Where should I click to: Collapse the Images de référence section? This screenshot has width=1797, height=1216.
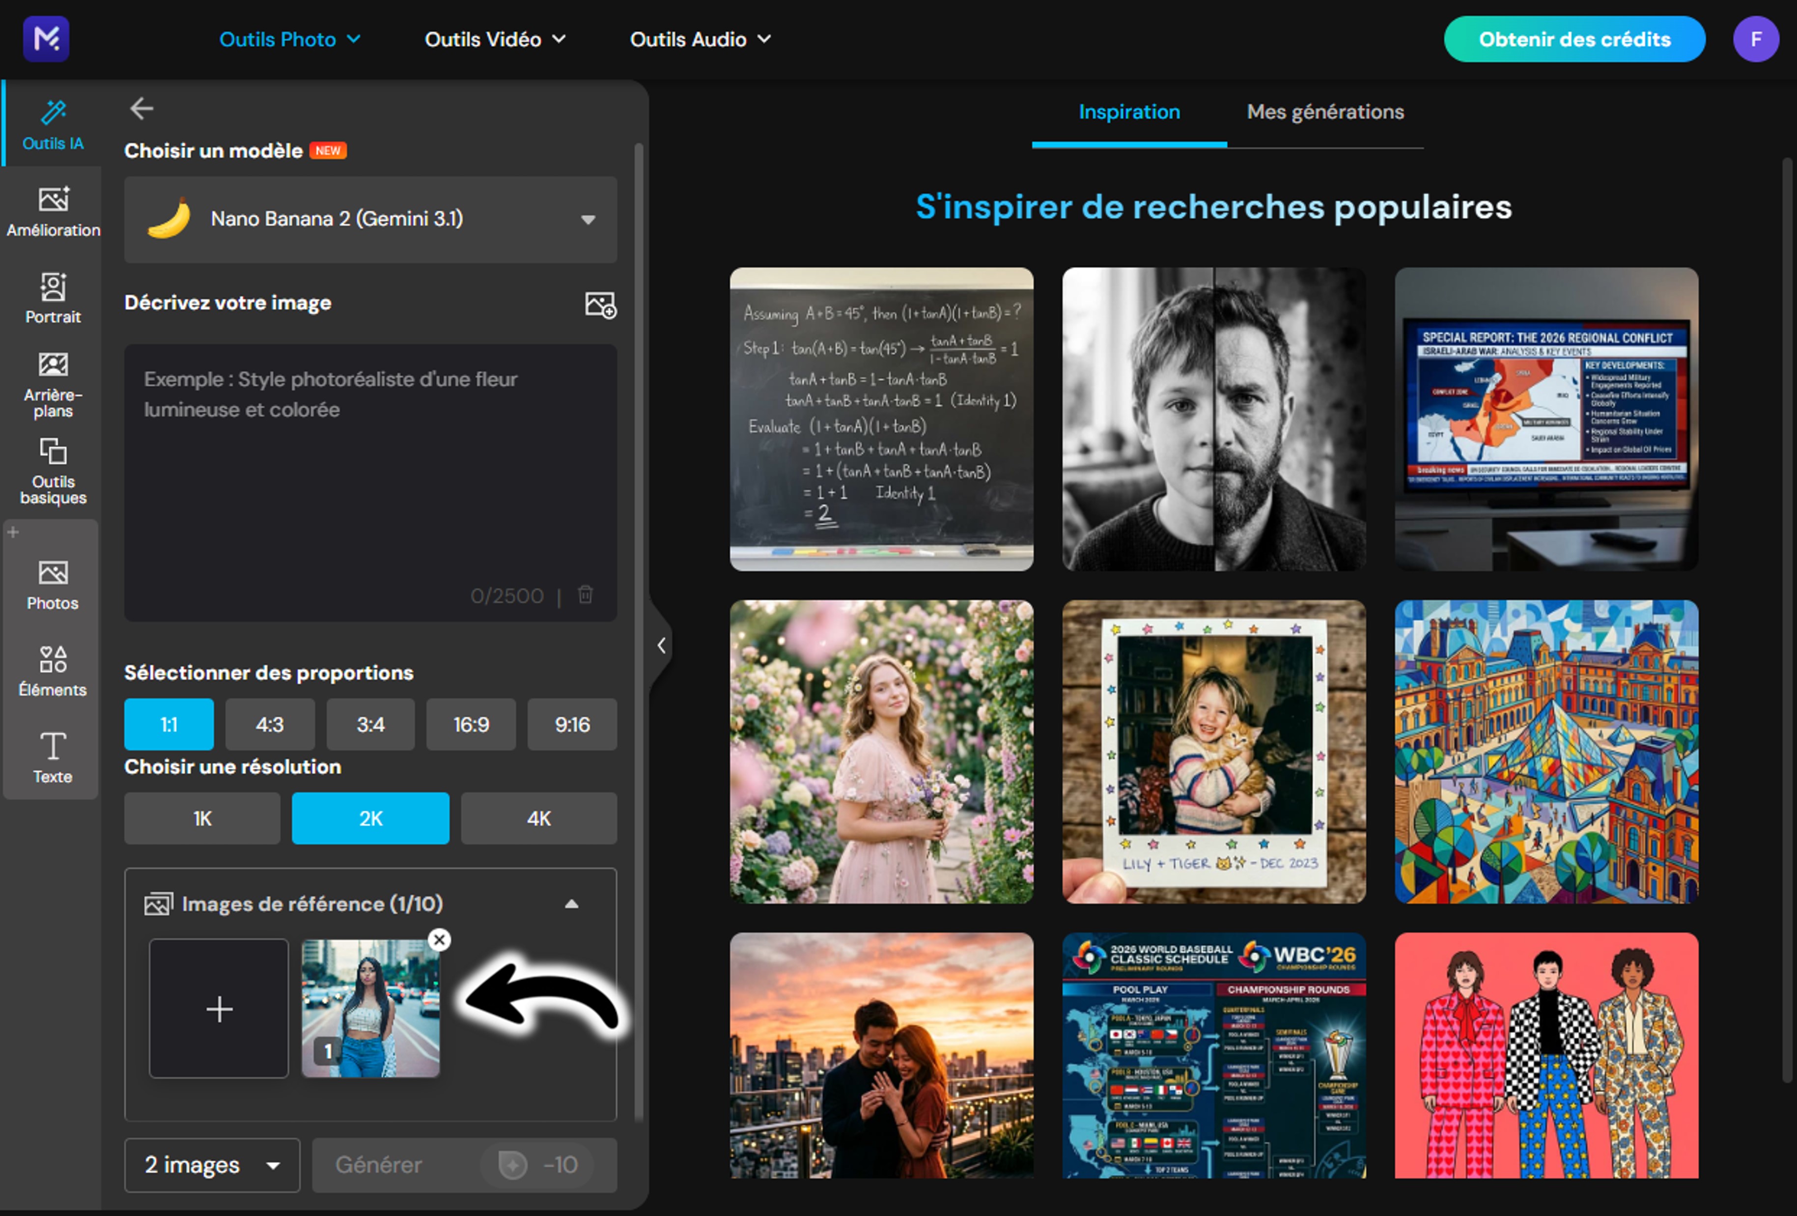(x=571, y=904)
